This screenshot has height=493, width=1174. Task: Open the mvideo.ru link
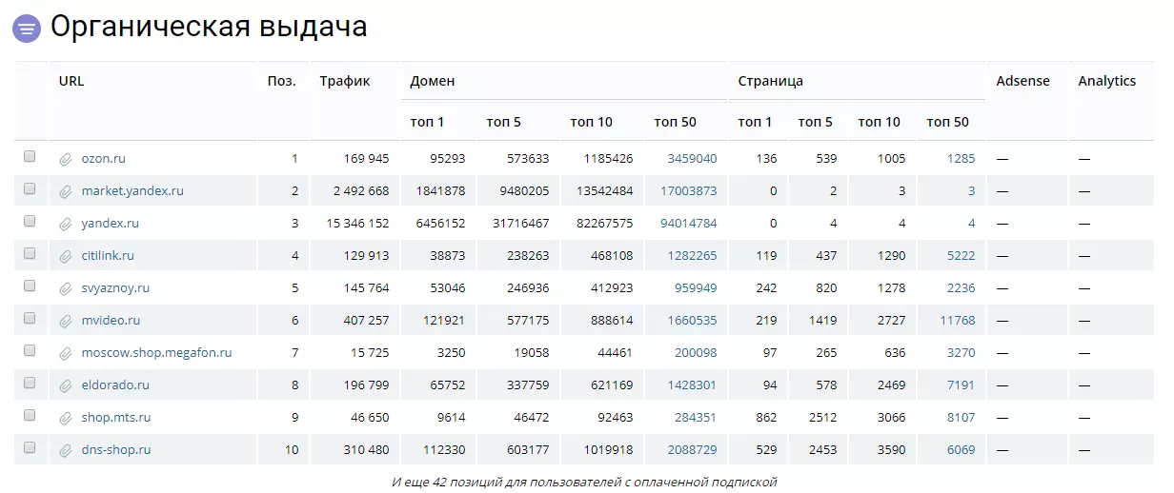tap(111, 321)
